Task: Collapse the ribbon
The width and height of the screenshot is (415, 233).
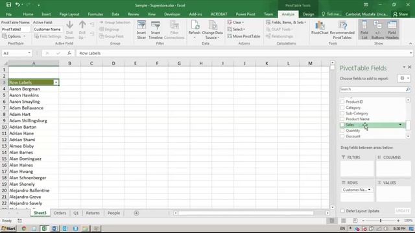Action: tap(410, 43)
